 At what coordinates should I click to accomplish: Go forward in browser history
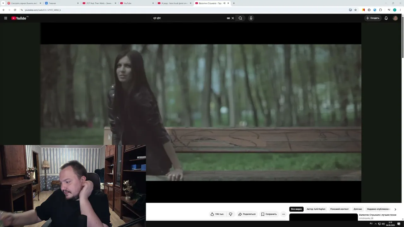pos(9,10)
